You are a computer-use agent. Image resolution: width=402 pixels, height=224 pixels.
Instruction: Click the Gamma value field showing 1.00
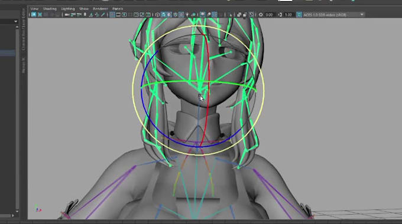click(288, 15)
